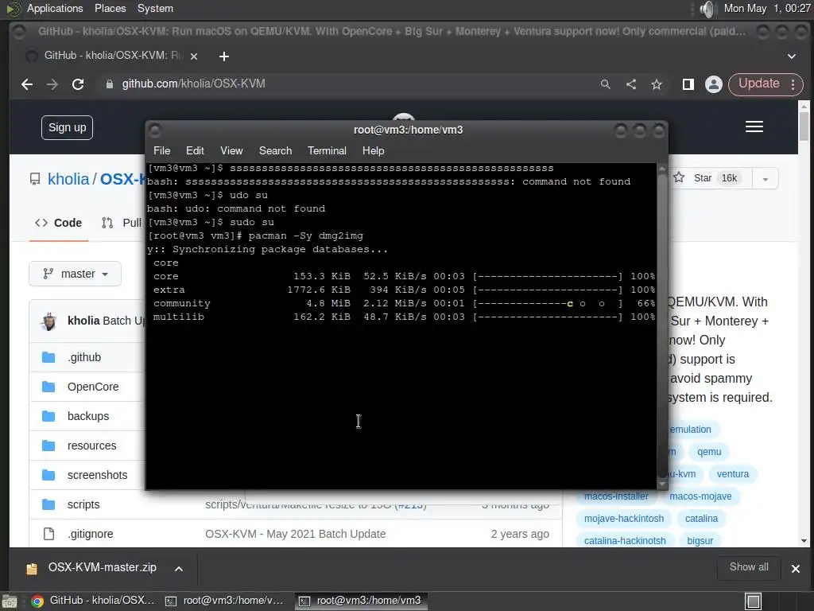Open the resources folder
The image size is (814, 611).
click(x=92, y=446)
